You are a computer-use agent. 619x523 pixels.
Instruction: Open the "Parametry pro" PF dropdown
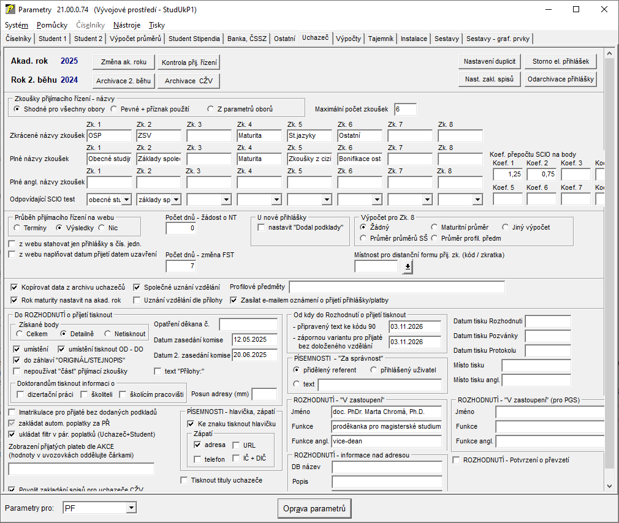click(x=131, y=508)
